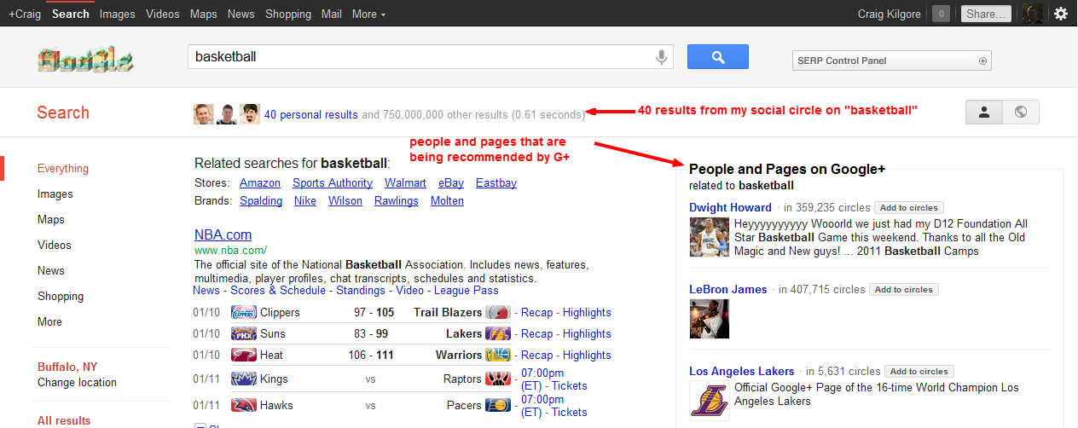
Task: Open Maps in the top navigation bar
Action: click(x=204, y=14)
